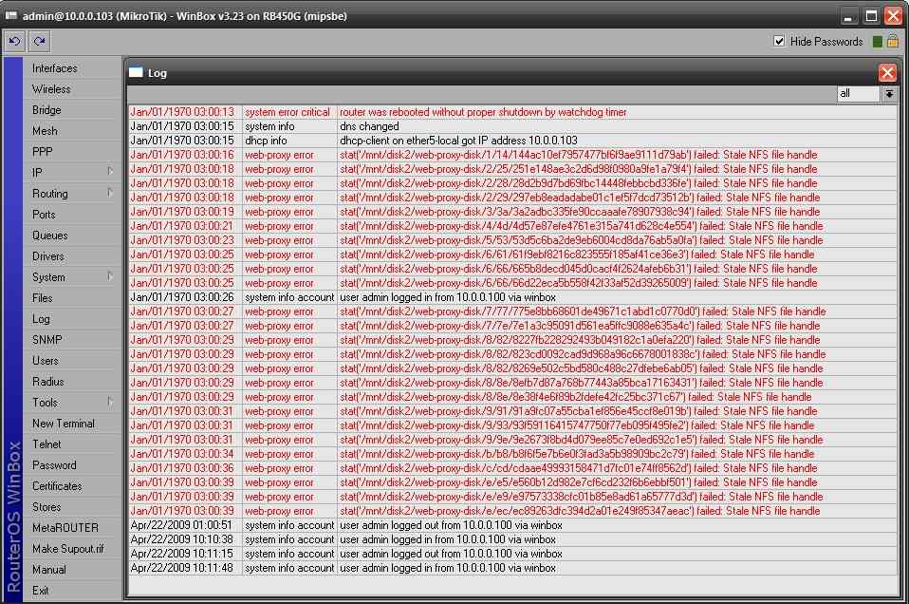The width and height of the screenshot is (909, 604).
Task: Expand the Tools submenu arrow
Action: tap(109, 401)
